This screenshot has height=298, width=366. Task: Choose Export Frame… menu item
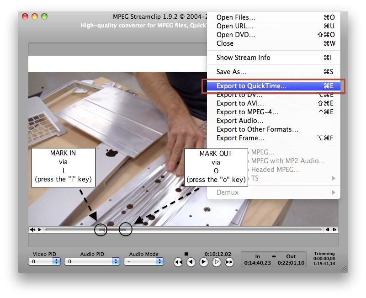click(x=274, y=138)
